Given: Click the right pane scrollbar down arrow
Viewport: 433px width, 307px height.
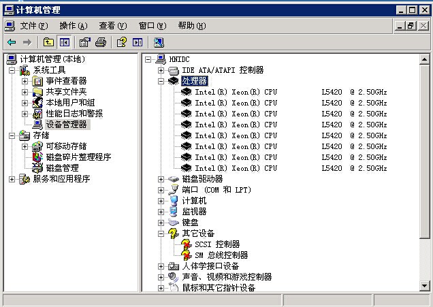Looking at the screenshot, I should 426,286.
